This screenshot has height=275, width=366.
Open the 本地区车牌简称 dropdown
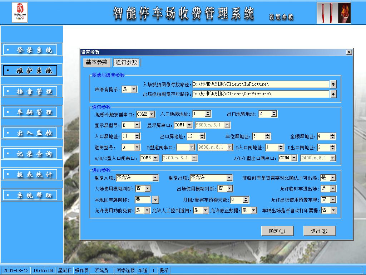point(155,199)
